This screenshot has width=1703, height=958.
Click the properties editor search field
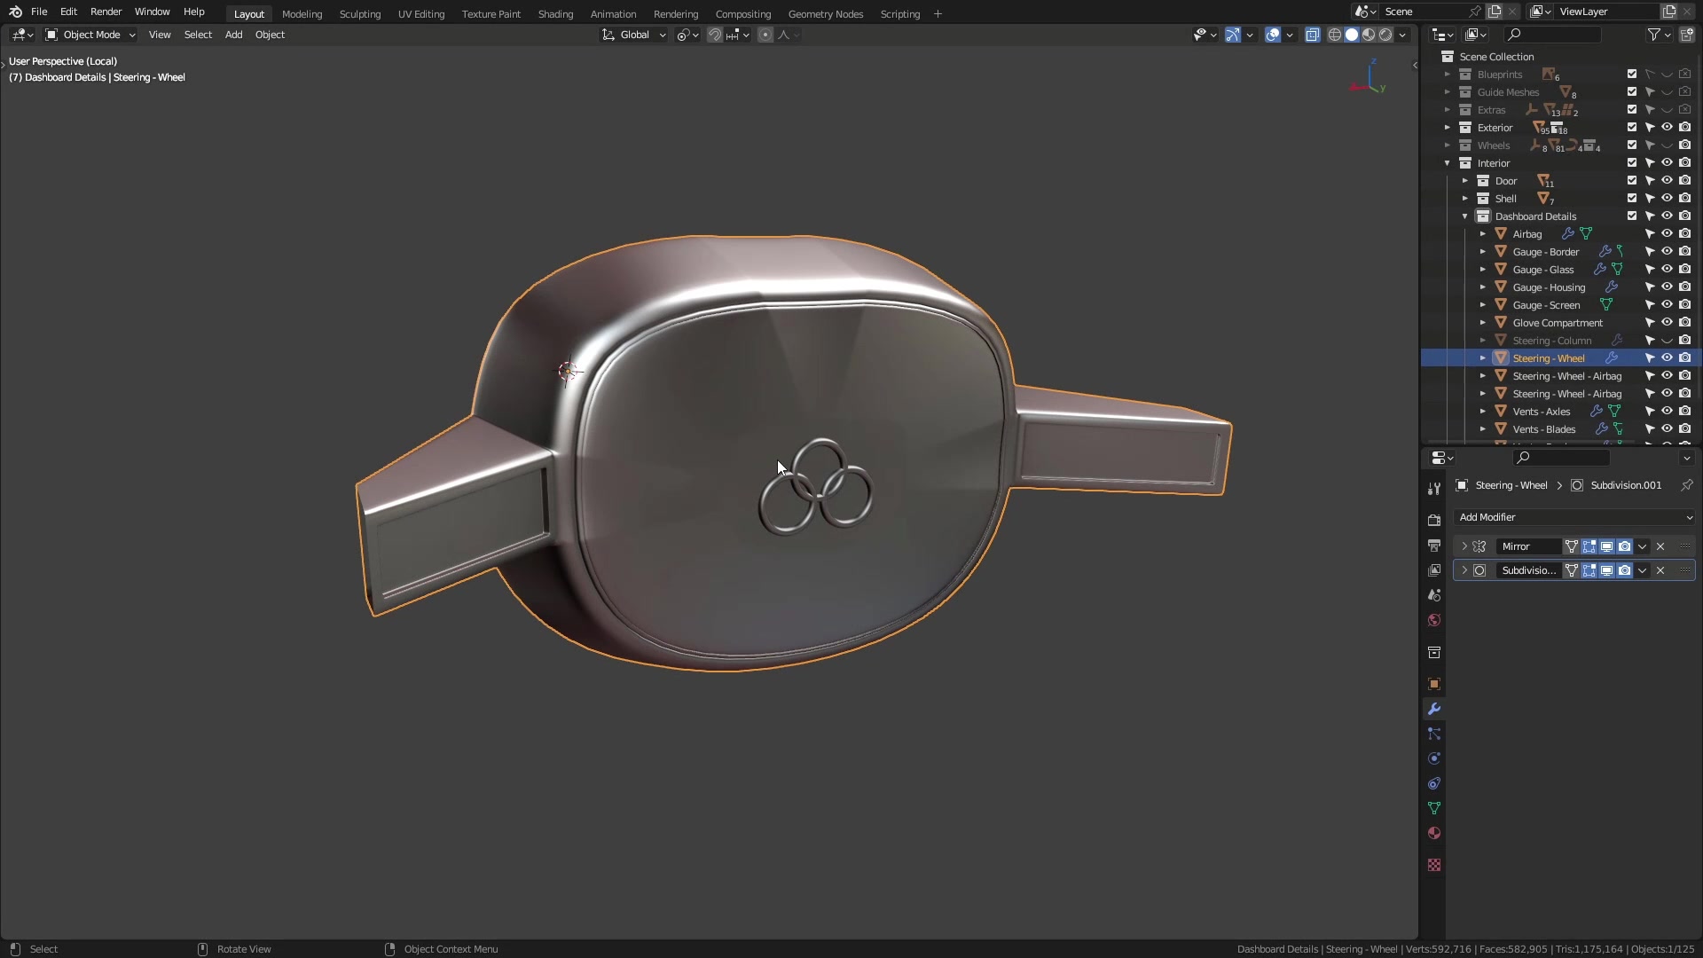tap(1562, 458)
